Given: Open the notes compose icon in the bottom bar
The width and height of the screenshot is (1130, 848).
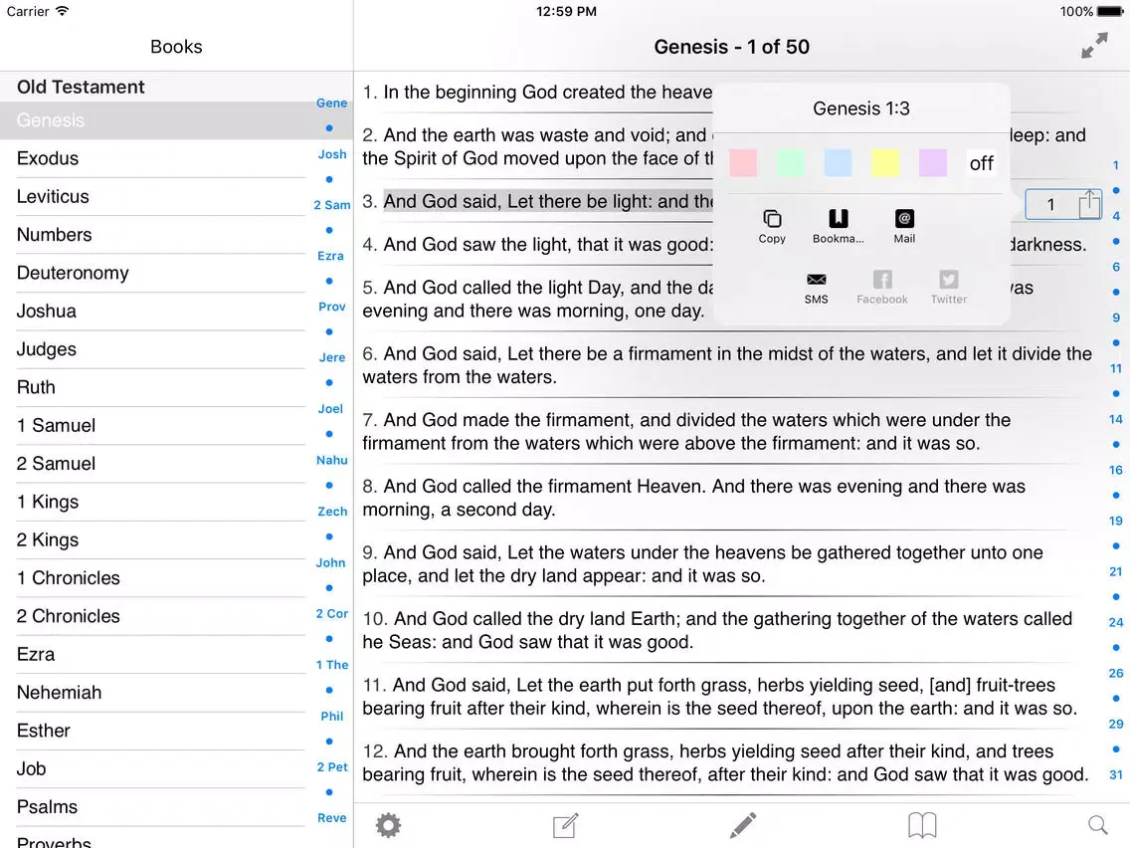Looking at the screenshot, I should [565, 825].
